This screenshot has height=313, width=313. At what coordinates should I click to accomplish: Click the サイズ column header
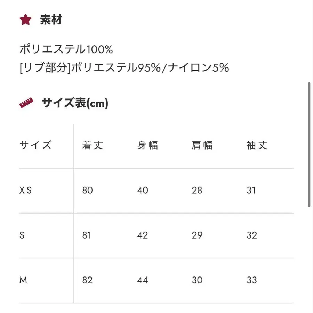35,145
